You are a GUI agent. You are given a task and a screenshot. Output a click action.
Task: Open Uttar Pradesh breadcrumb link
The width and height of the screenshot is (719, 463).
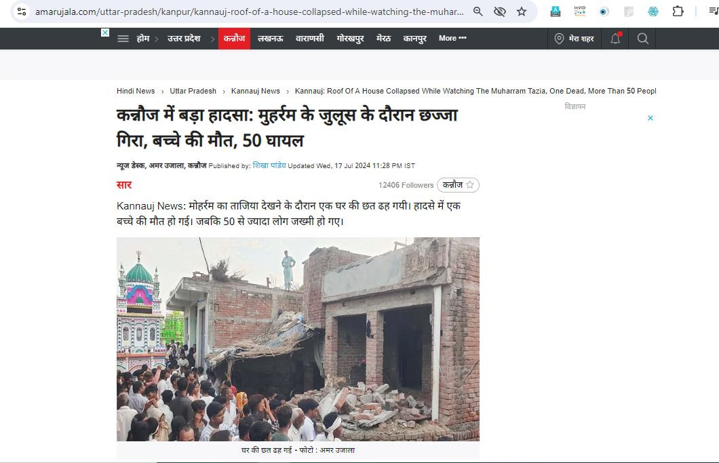point(193,91)
